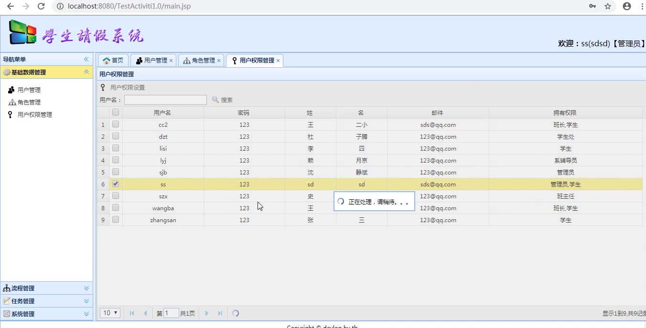The image size is (646, 328).
Task: Switch to the 用户管理 tab
Action: (x=152, y=61)
